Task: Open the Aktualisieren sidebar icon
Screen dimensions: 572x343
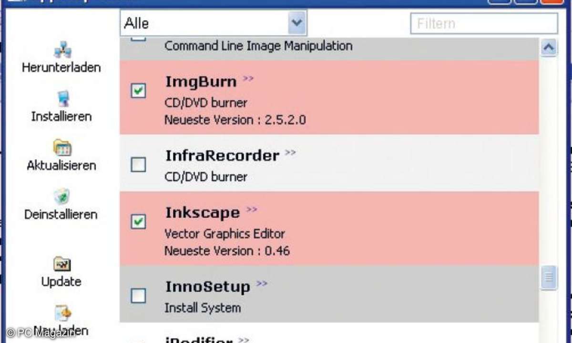Action: [62, 148]
